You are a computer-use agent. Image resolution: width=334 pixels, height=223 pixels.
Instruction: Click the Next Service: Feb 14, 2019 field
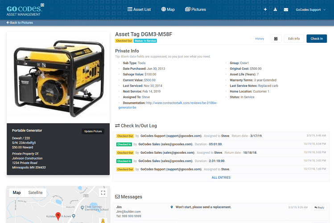pyautogui.click(x=142, y=91)
